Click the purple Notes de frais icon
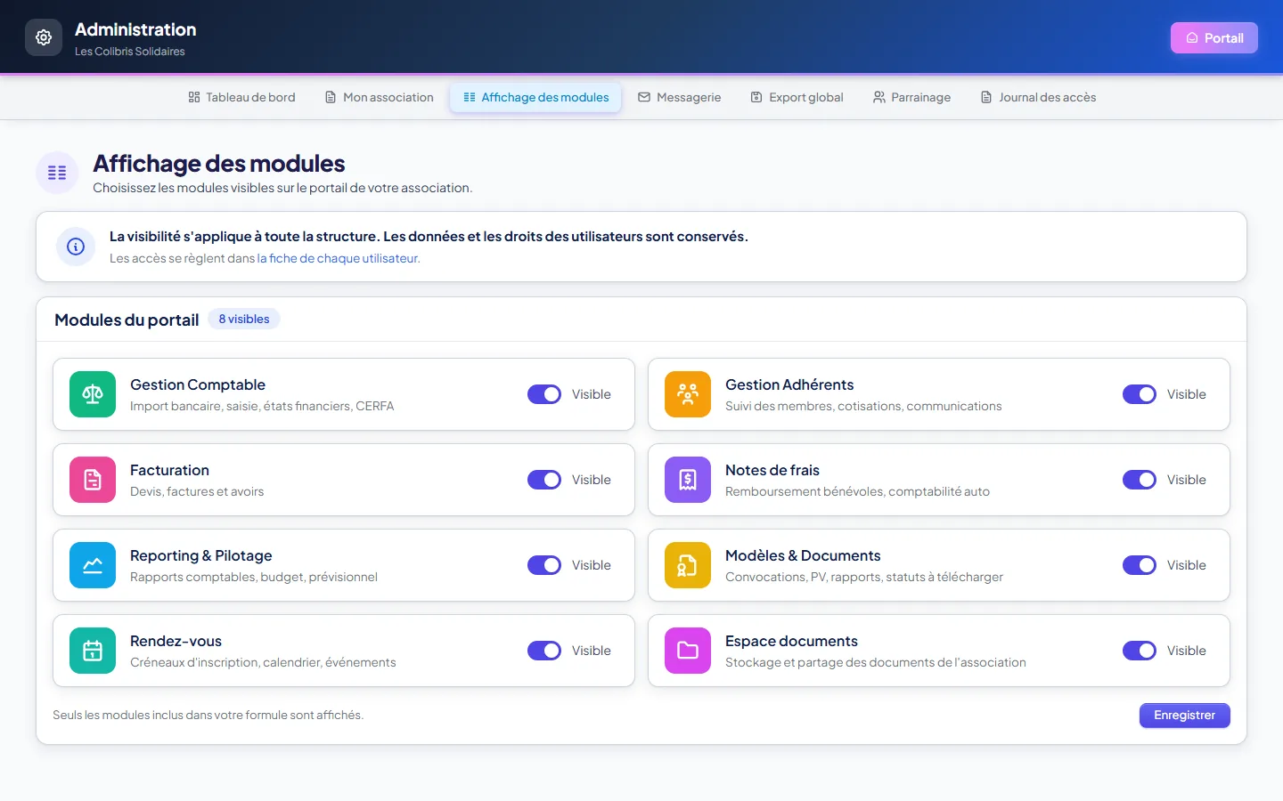The height and width of the screenshot is (801, 1283). click(688, 480)
